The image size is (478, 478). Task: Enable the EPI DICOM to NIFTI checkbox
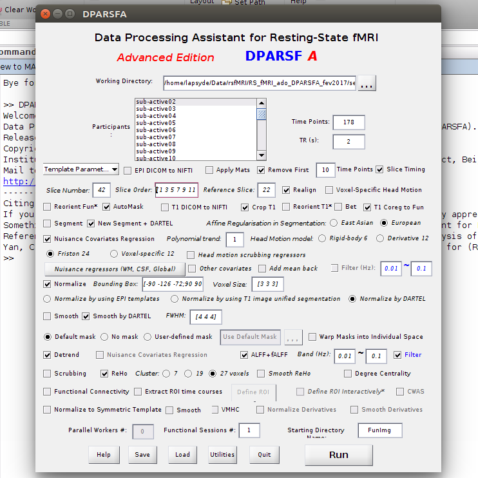128,171
